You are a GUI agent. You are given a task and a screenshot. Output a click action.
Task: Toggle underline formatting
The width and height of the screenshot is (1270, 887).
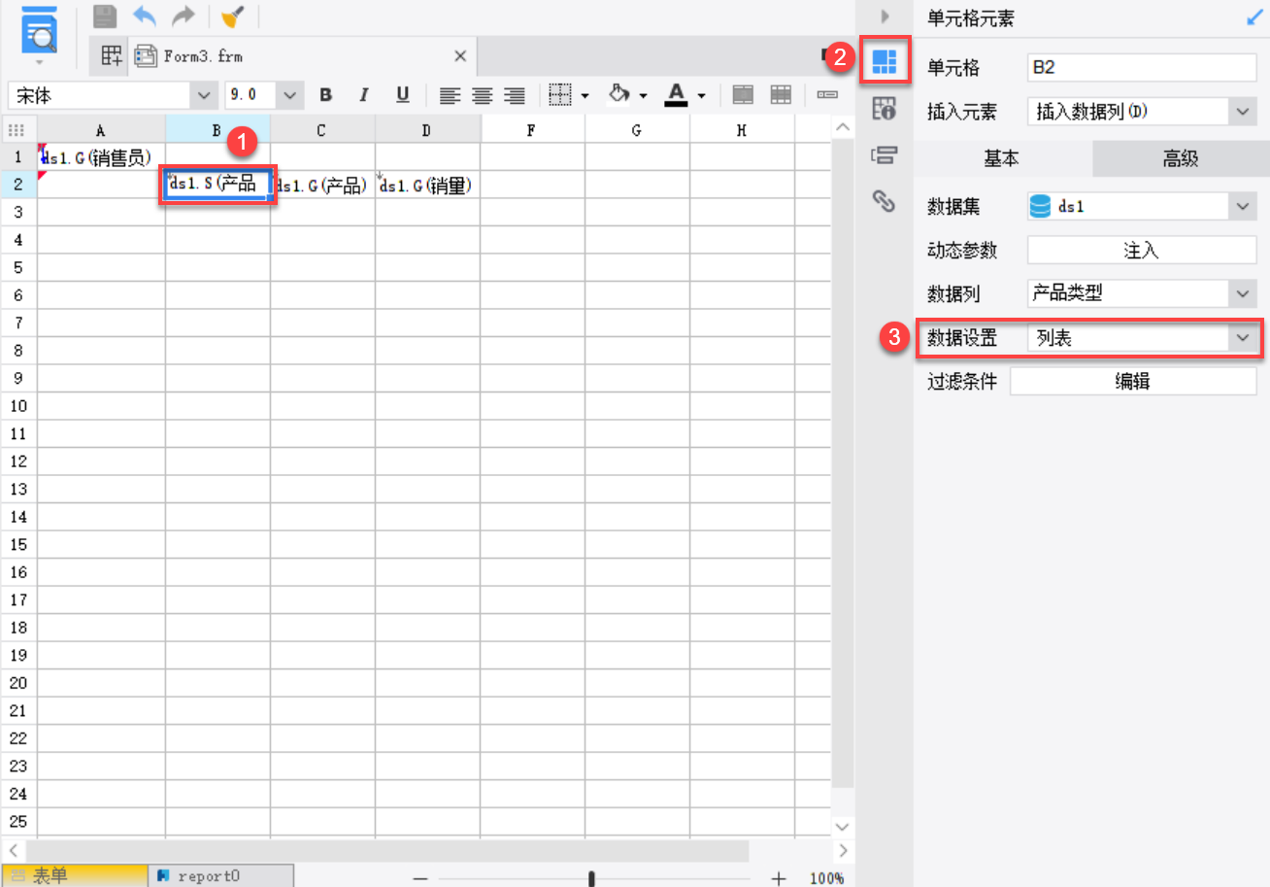[x=403, y=95]
